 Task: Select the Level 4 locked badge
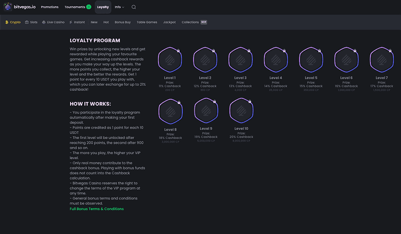point(276,60)
